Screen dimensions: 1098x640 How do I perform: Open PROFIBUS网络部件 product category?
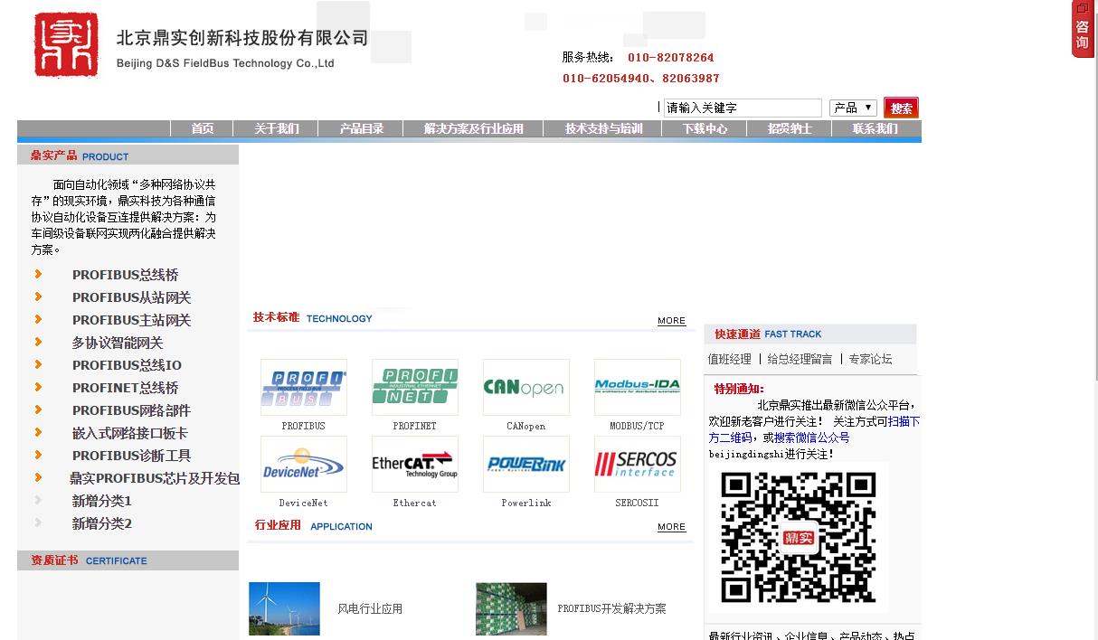click(132, 410)
